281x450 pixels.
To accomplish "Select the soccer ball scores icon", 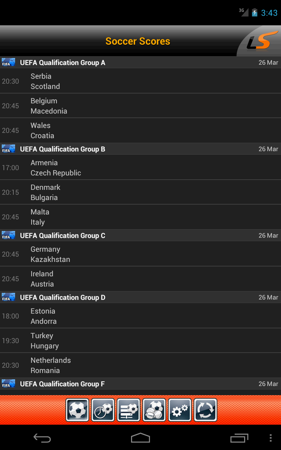I will pyautogui.click(x=77, y=410).
